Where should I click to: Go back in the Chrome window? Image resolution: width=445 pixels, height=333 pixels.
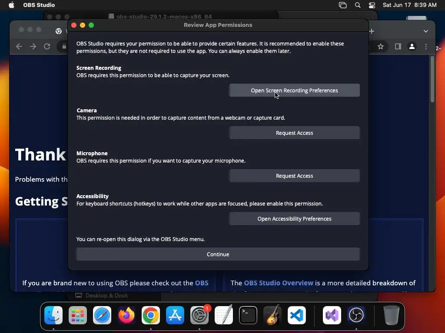pyautogui.click(x=19, y=46)
